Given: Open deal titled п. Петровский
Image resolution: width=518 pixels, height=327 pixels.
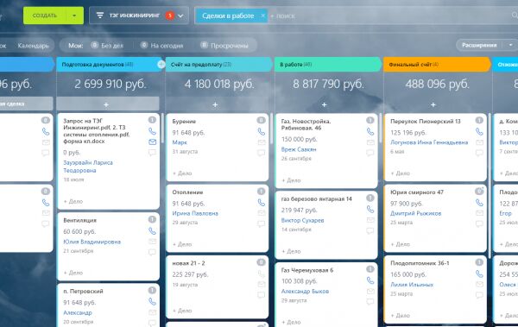Looking at the screenshot, I should coord(83,292).
